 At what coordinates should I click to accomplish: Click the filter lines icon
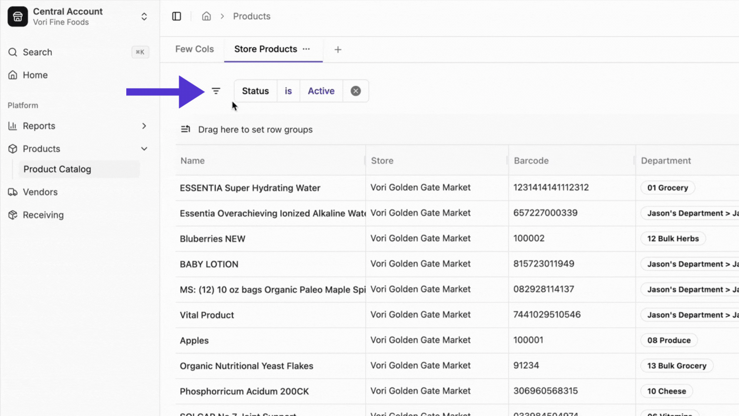point(216,91)
